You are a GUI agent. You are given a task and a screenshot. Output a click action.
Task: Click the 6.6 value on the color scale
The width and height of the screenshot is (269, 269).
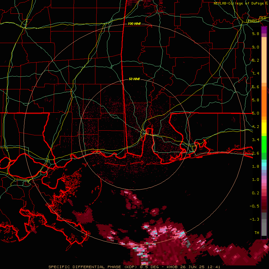pyautogui.click(x=256, y=87)
